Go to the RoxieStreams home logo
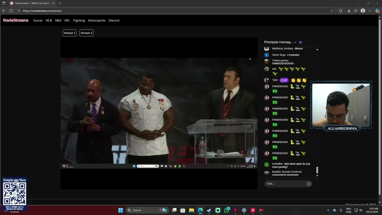Viewport: 382px width, 215px height. coord(16,20)
